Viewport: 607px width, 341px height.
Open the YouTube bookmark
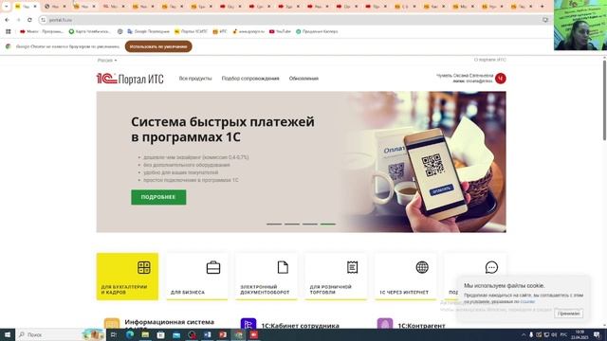tap(280, 31)
